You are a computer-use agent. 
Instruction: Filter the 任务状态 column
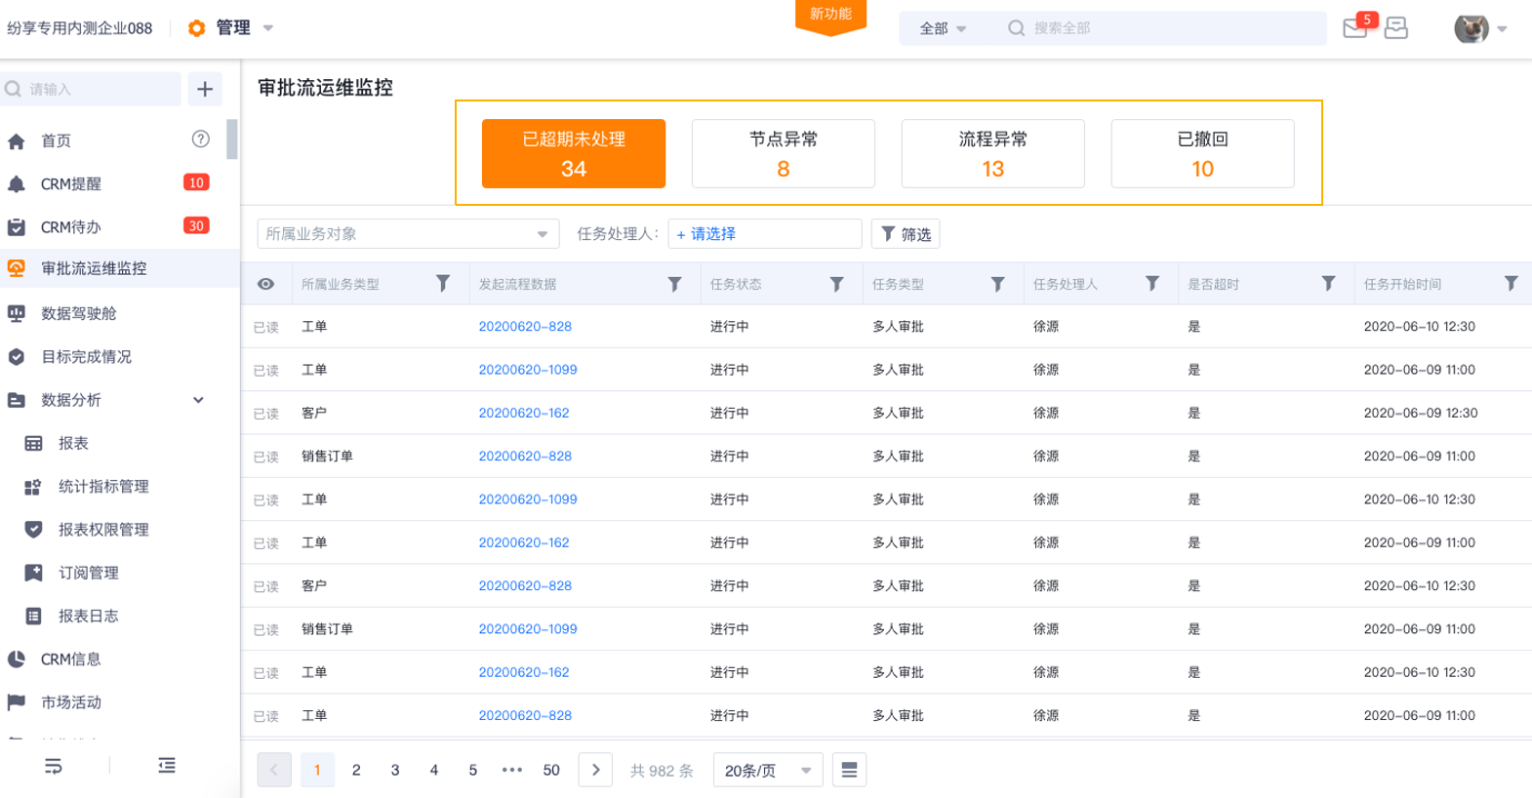[836, 284]
